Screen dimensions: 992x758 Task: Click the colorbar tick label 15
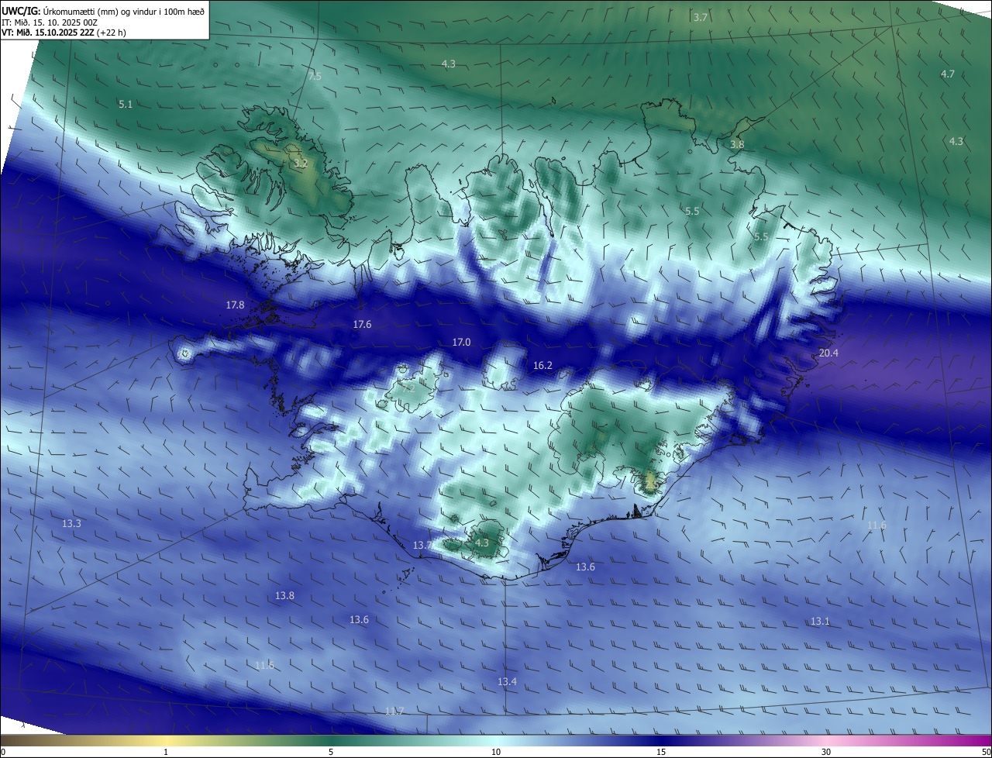[661, 752]
